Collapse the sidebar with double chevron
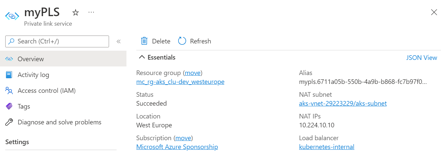Screen dimensions: 441x154 [119, 41]
